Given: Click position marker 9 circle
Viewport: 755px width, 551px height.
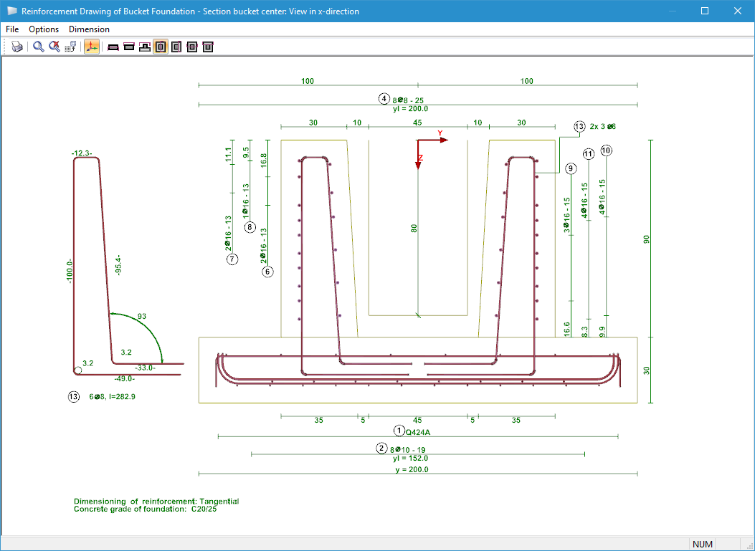Looking at the screenshot, I should click(571, 168).
